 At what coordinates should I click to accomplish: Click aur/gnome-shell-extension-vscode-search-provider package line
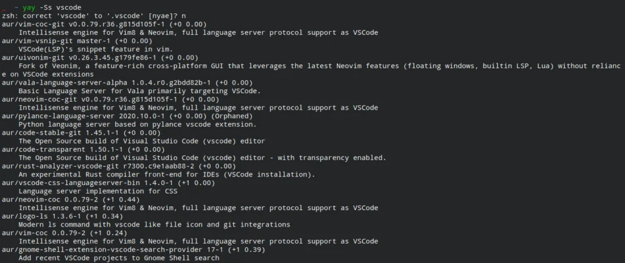[133, 250]
